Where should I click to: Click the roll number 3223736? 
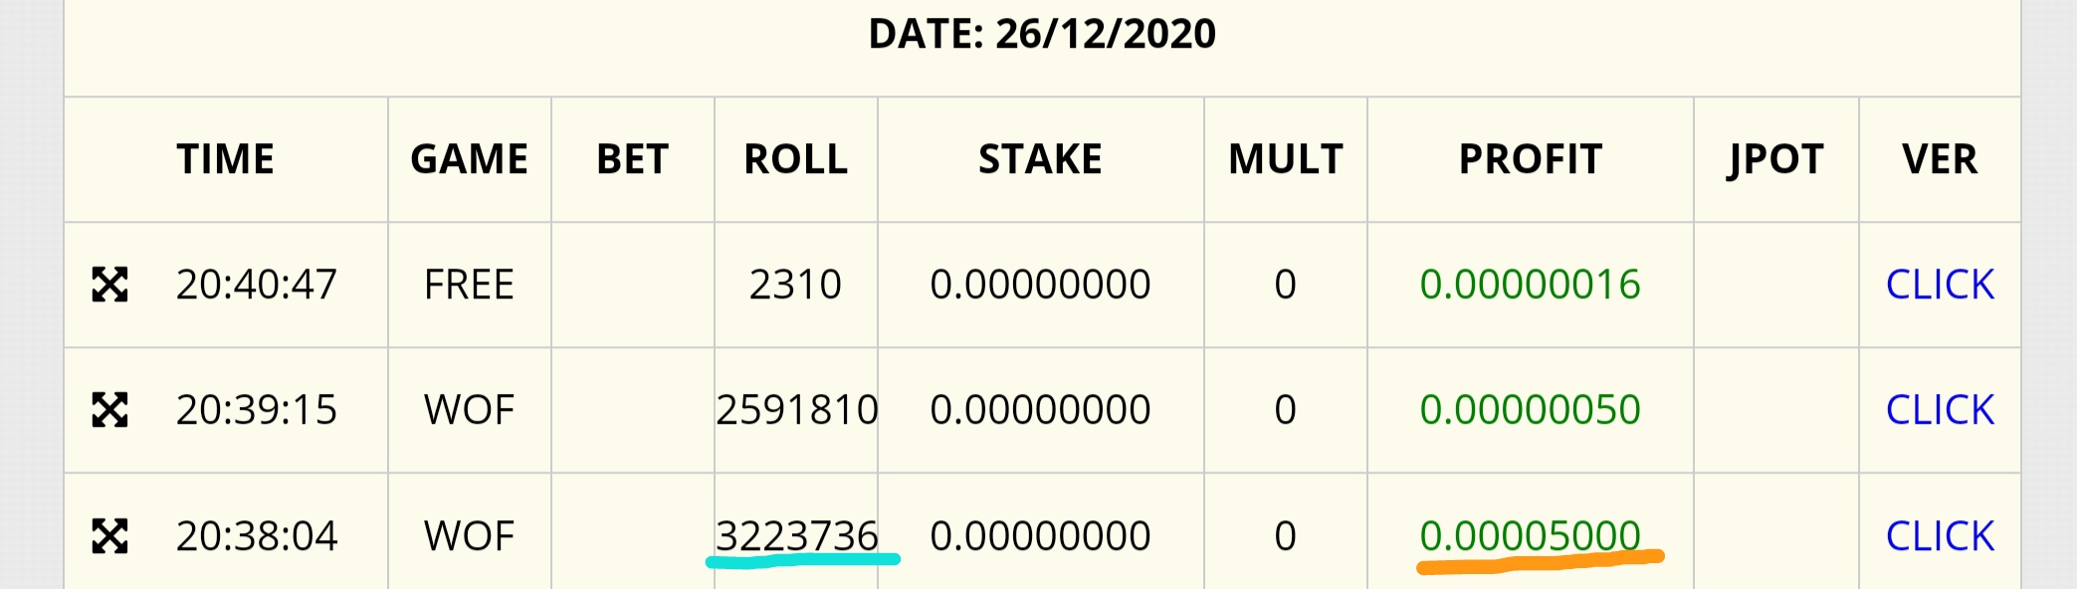pyautogui.click(x=797, y=535)
